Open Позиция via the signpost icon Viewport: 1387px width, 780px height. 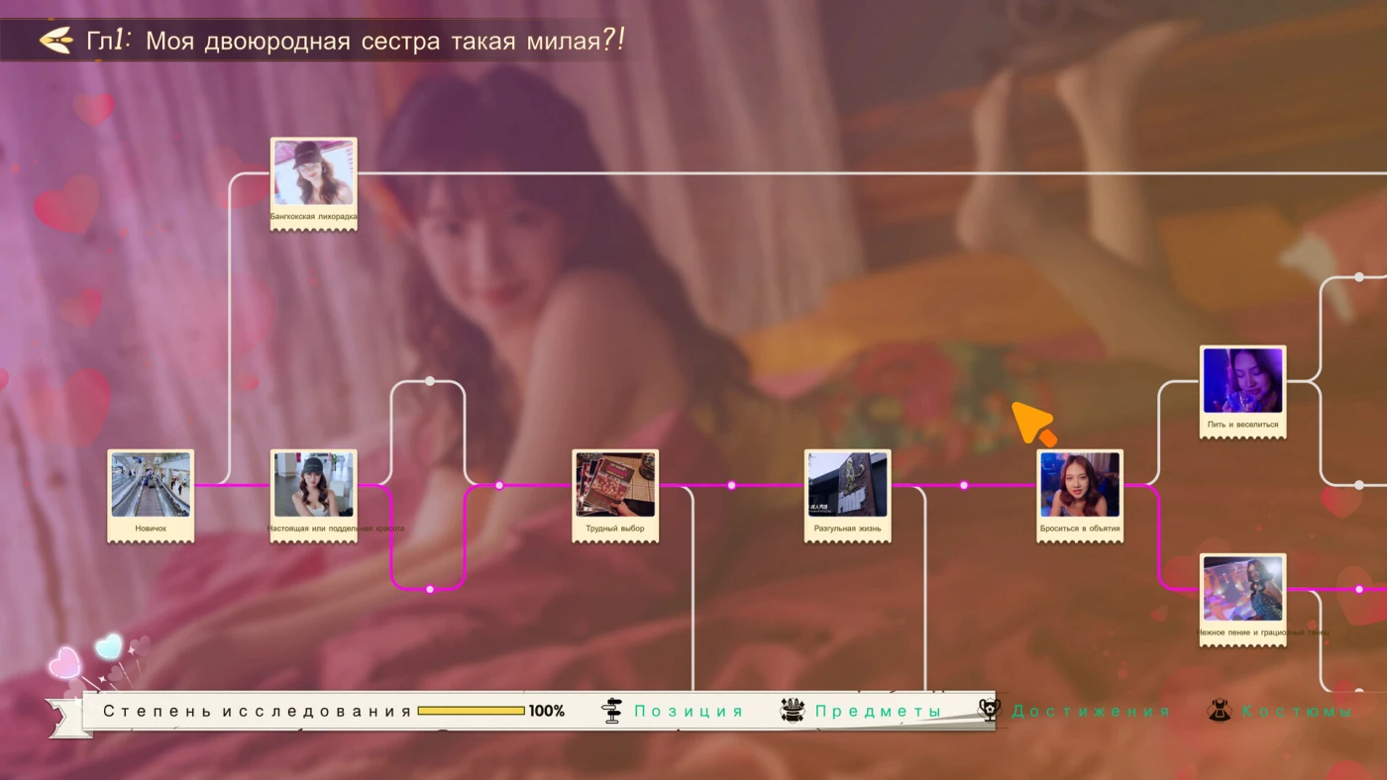[x=613, y=711]
